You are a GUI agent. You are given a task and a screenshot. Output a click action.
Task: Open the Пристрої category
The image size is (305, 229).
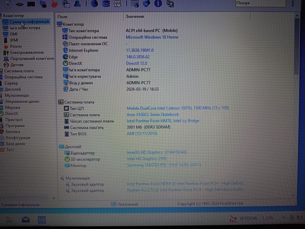tap(14, 120)
